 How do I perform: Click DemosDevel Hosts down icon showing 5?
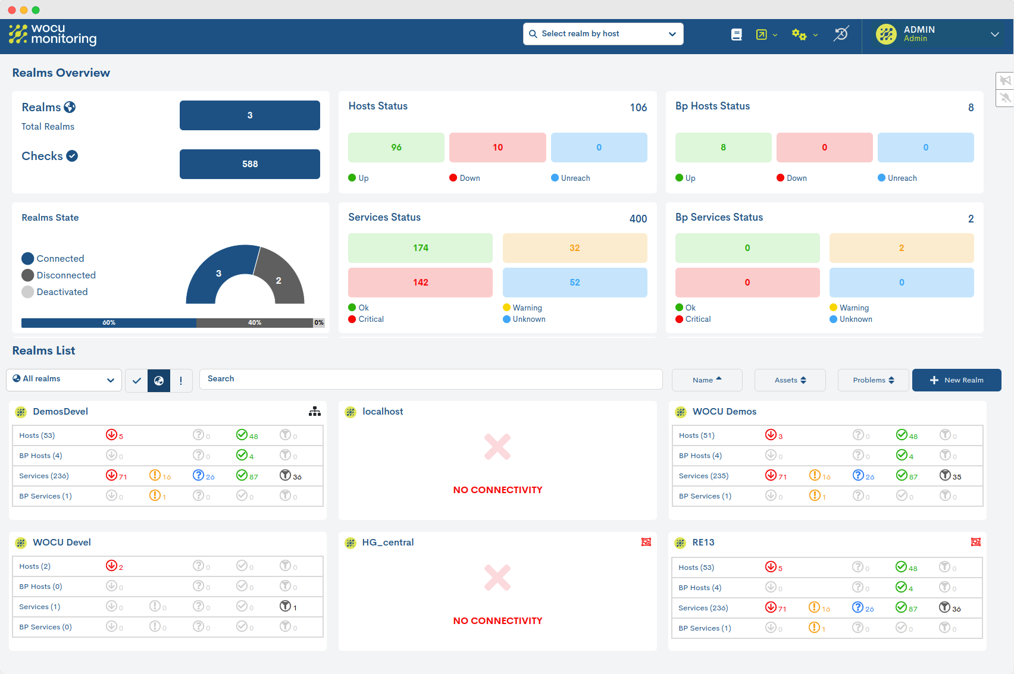point(111,434)
